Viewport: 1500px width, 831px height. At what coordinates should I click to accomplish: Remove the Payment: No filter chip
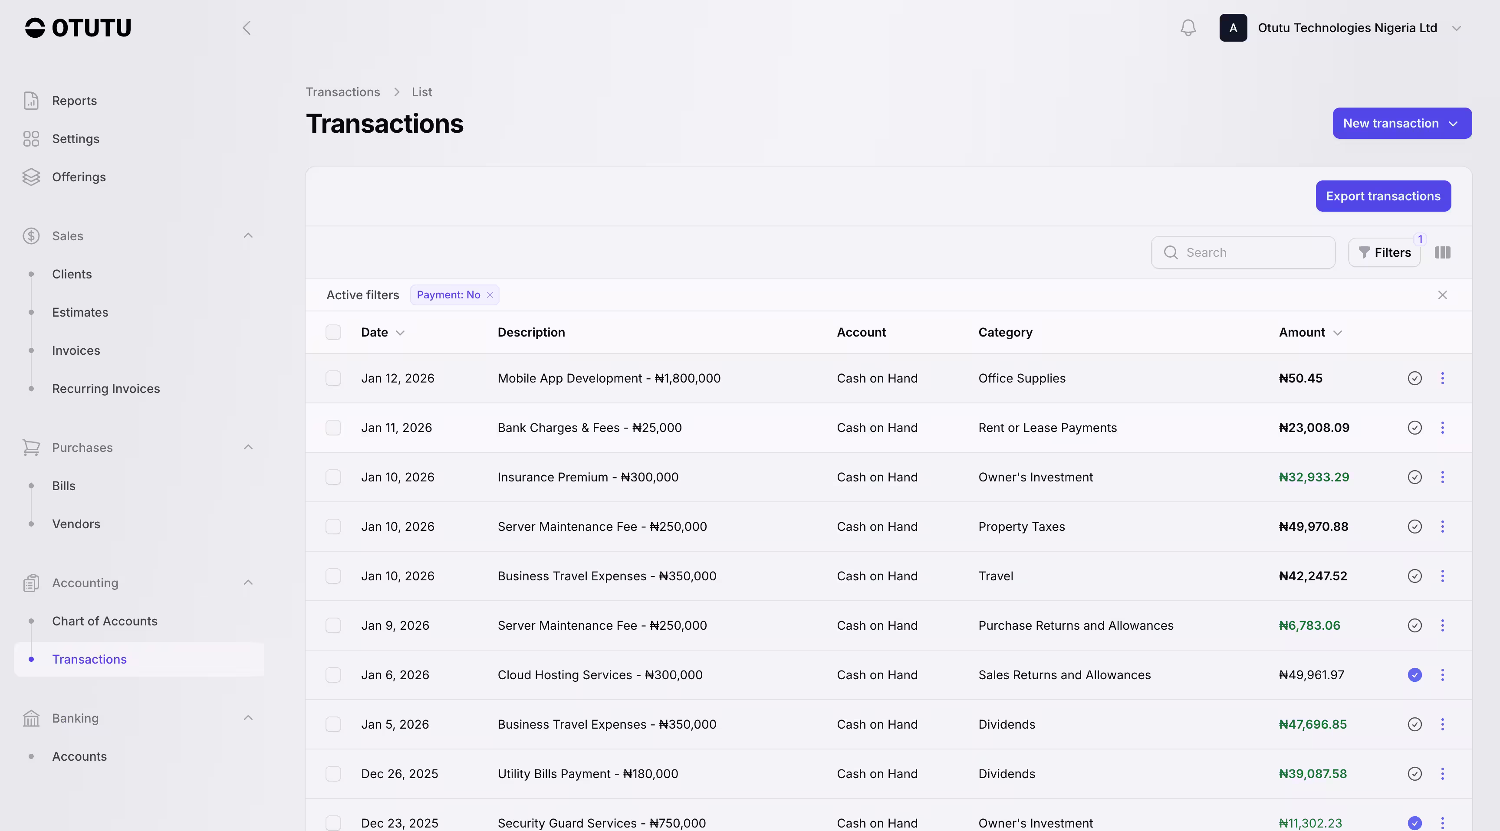pos(490,295)
